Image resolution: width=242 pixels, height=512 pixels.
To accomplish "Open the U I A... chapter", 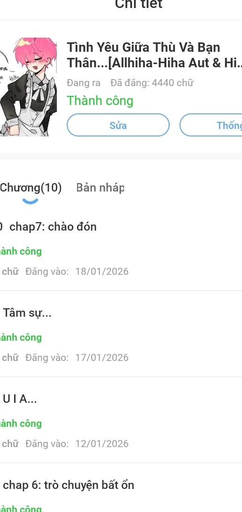I will click(x=20, y=399).
